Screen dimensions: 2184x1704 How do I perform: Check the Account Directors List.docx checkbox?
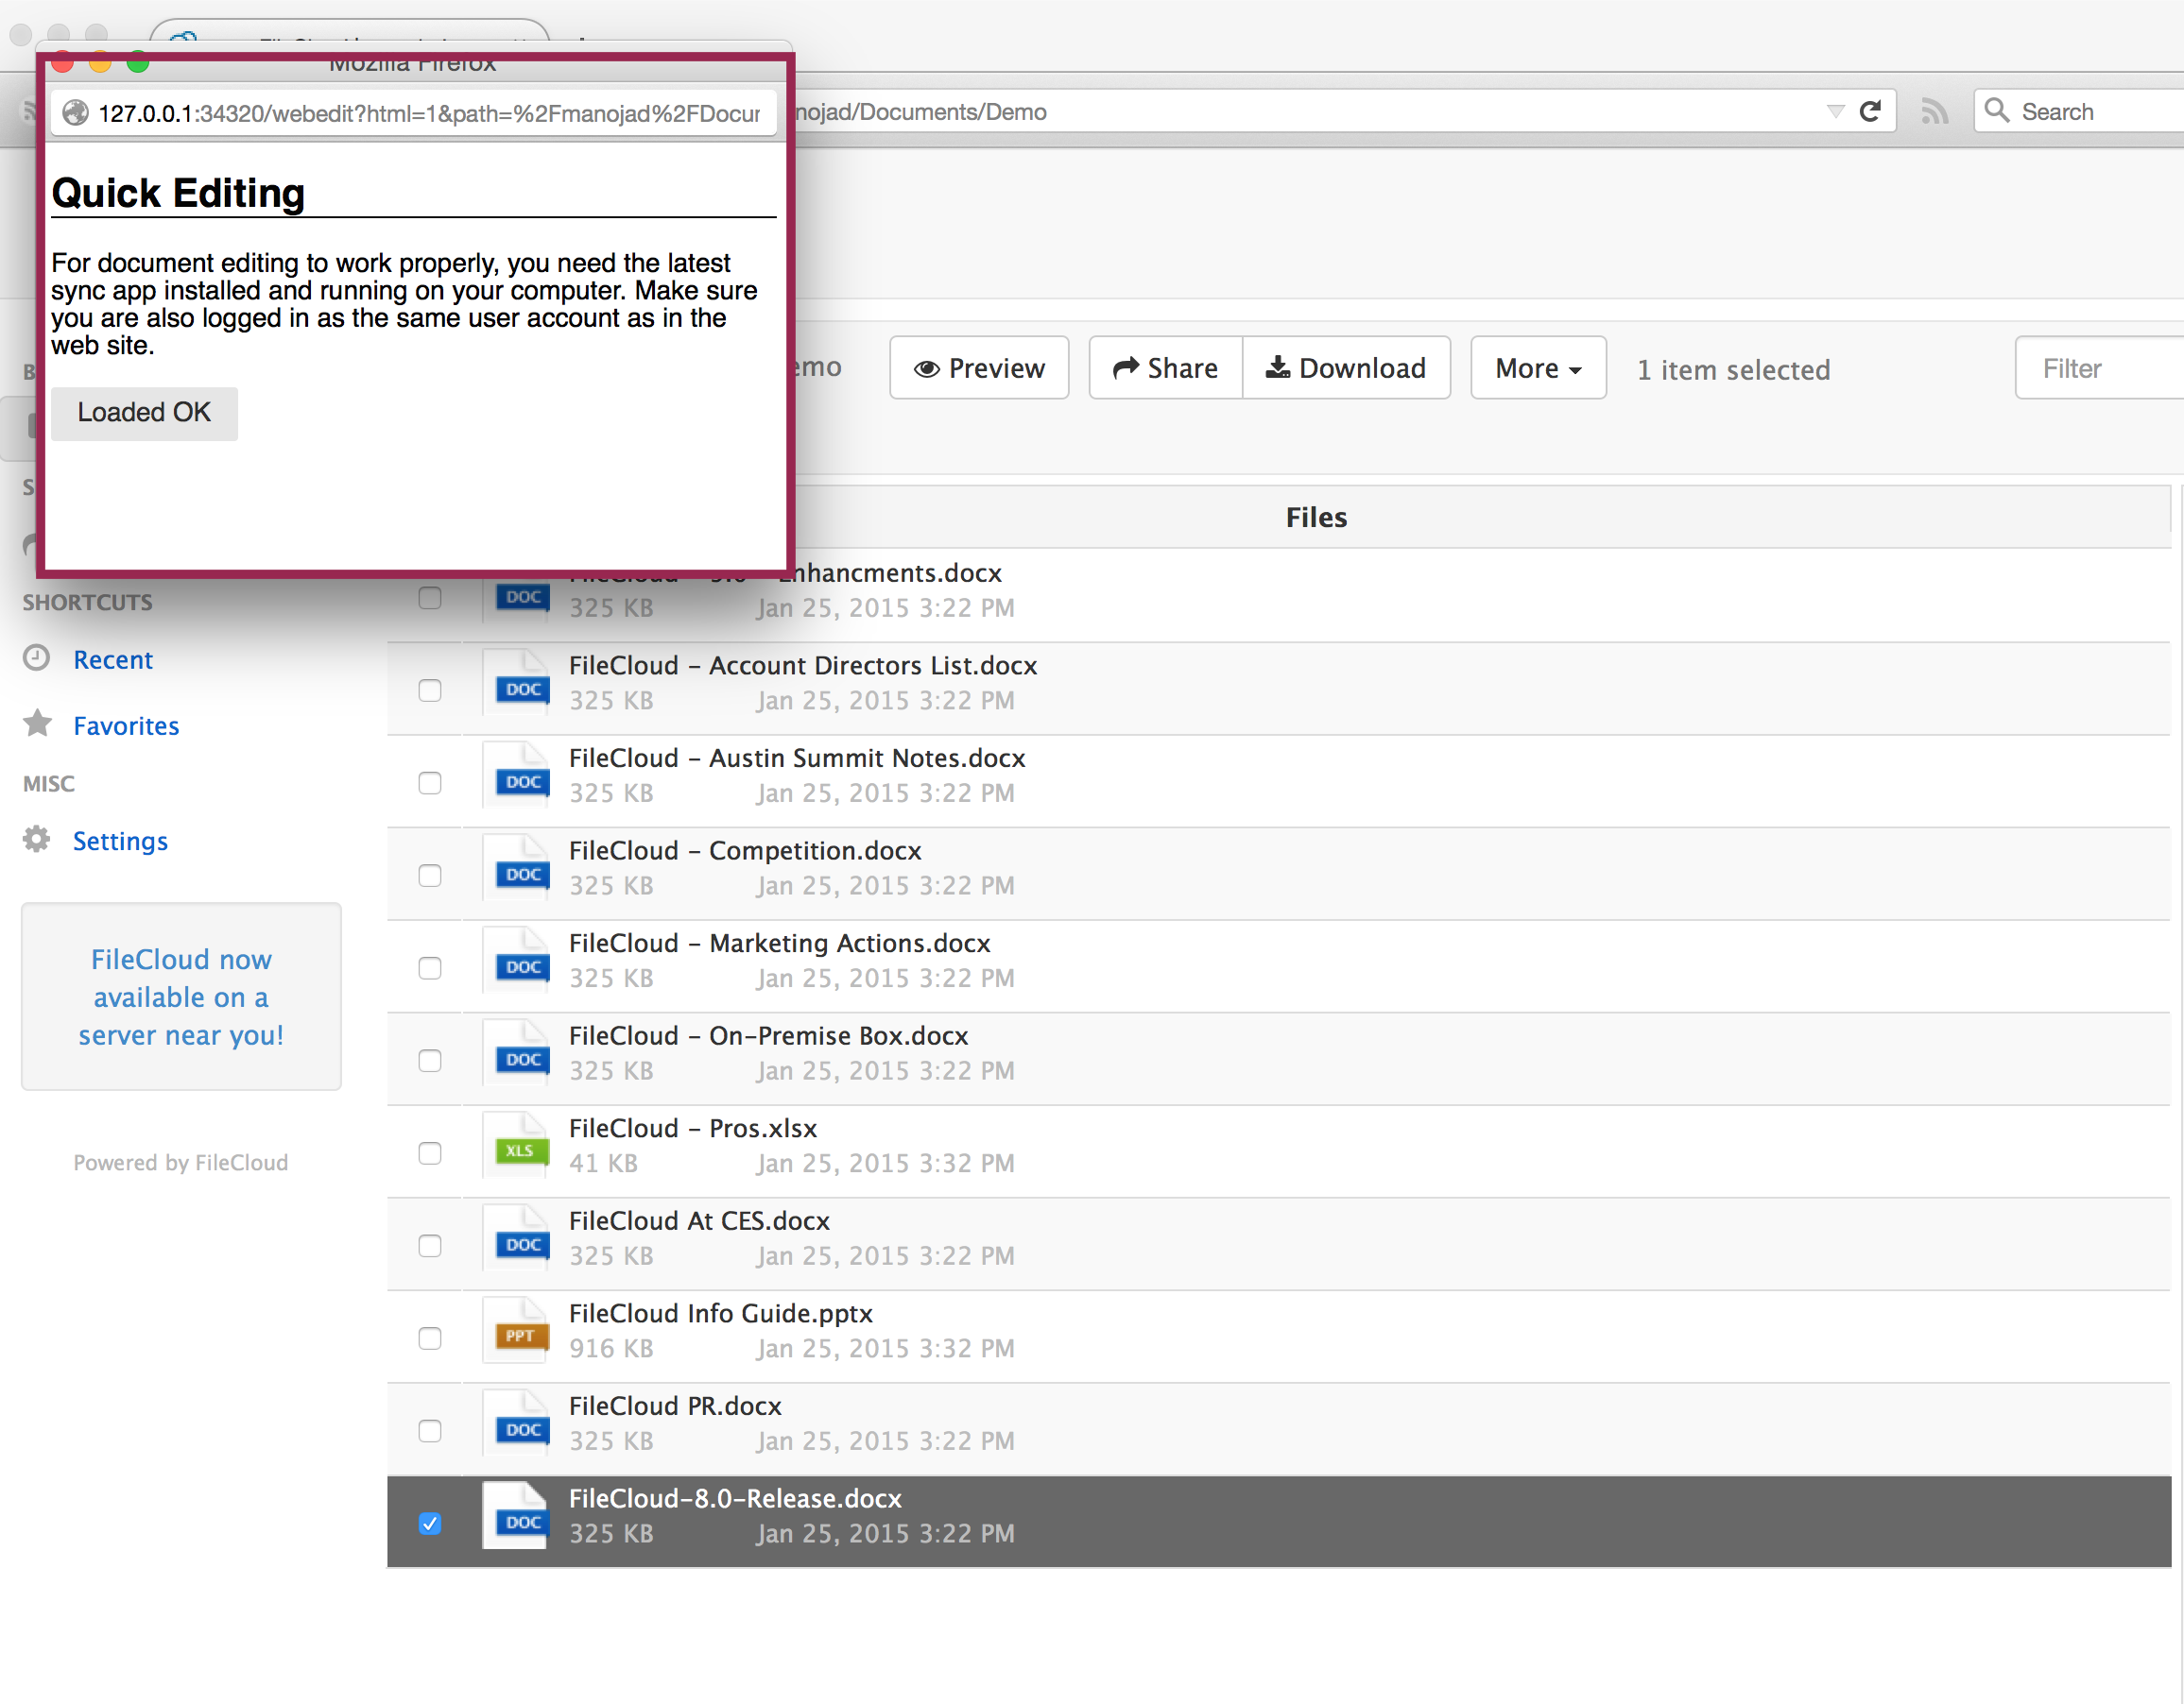pos(430,690)
